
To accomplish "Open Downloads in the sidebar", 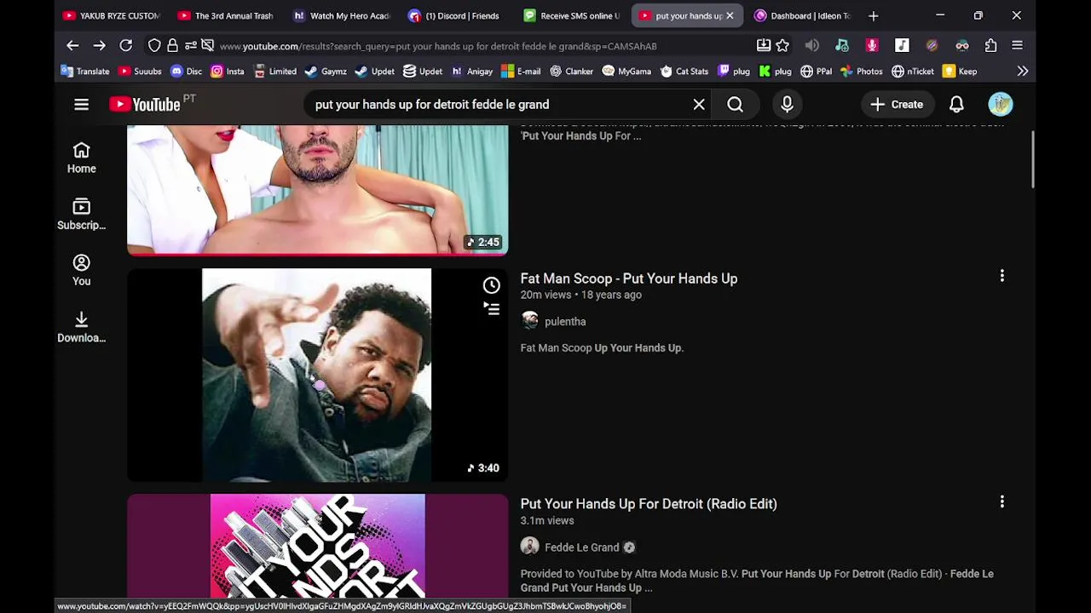I will (x=81, y=327).
